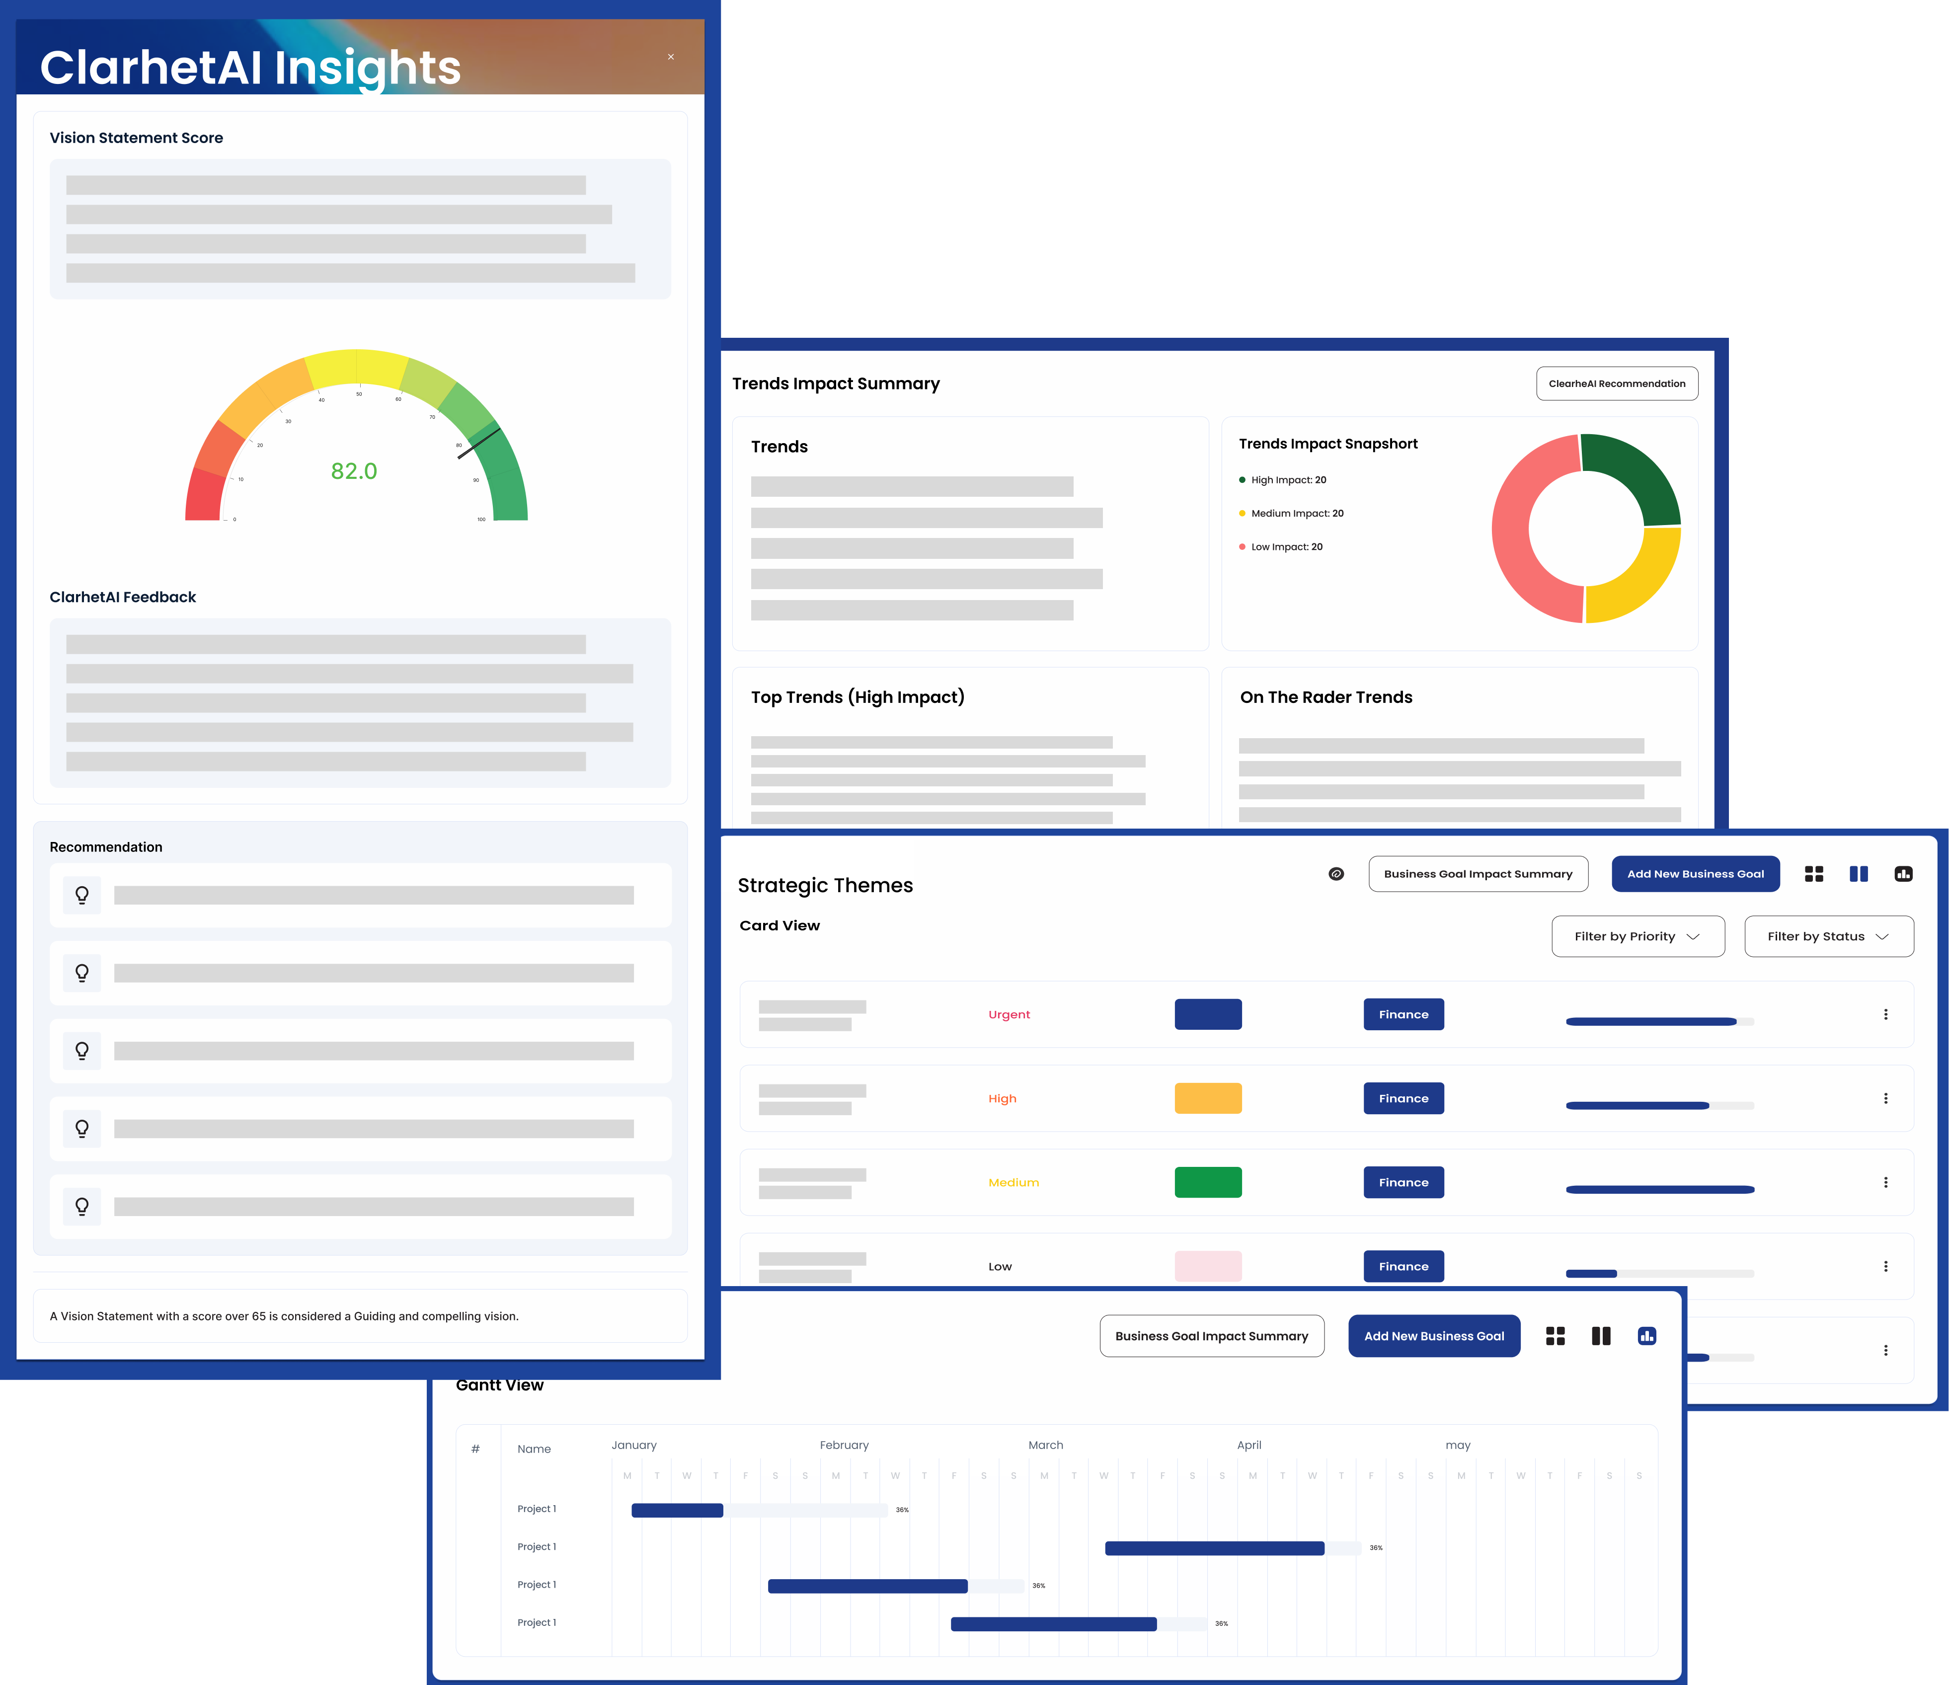Click the first Project 1 Gantt bar
Screen dimensions: 1949x1685
pos(677,1510)
